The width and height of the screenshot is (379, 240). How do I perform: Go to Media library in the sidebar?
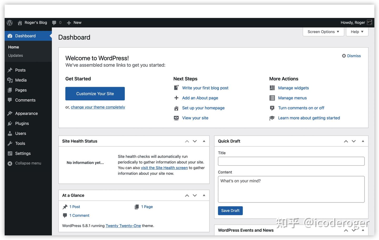click(21, 80)
